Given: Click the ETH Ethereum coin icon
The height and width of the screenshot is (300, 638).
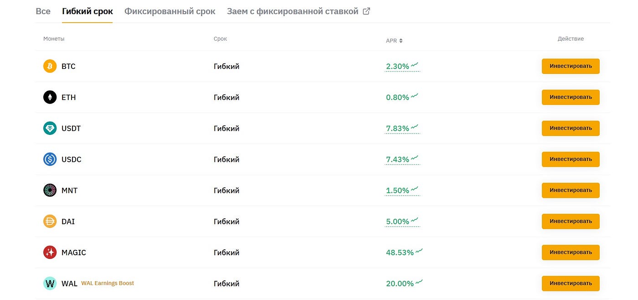Looking at the screenshot, I should [50, 97].
